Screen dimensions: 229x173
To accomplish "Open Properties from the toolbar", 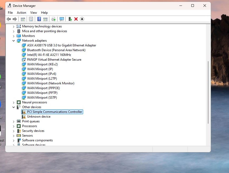I will [x=31, y=19].
